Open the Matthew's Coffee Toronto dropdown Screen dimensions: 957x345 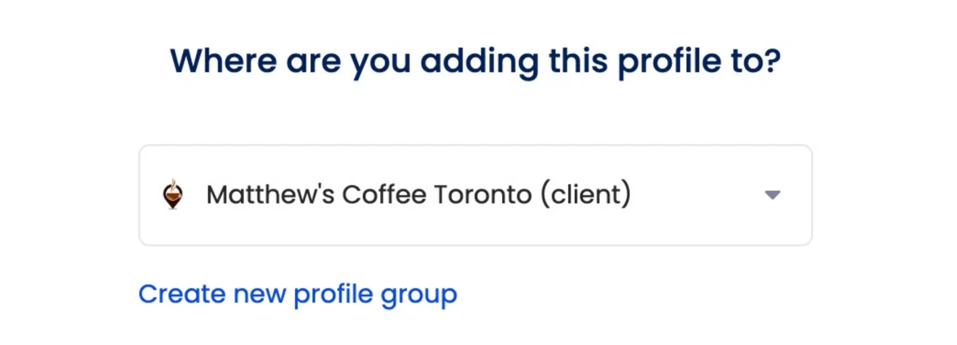(475, 195)
